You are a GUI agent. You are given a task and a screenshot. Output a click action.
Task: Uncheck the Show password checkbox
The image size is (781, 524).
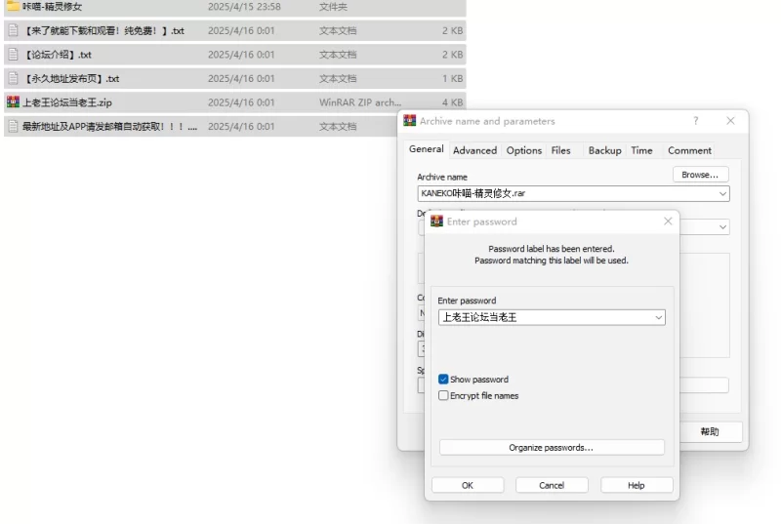point(443,380)
